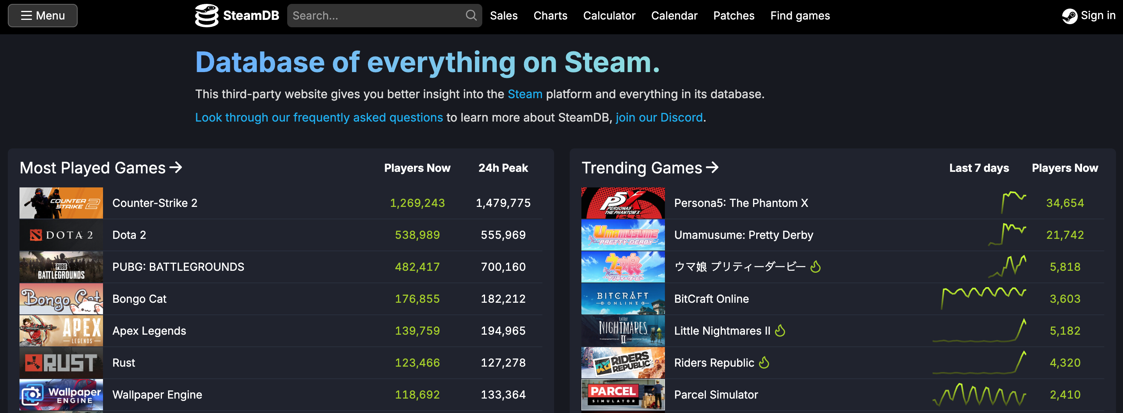The image size is (1123, 413).
Task: Click the Umamusume: Pretty Derby thumbnail
Action: 623,235
